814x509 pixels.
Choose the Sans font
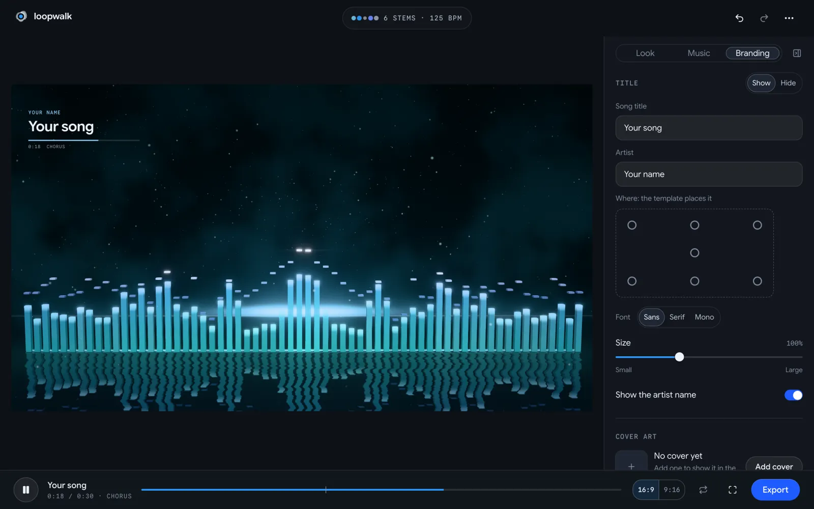[x=651, y=317]
